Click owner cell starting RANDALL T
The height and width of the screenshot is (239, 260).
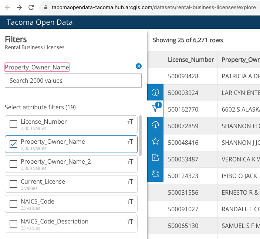pyautogui.click(x=241, y=209)
